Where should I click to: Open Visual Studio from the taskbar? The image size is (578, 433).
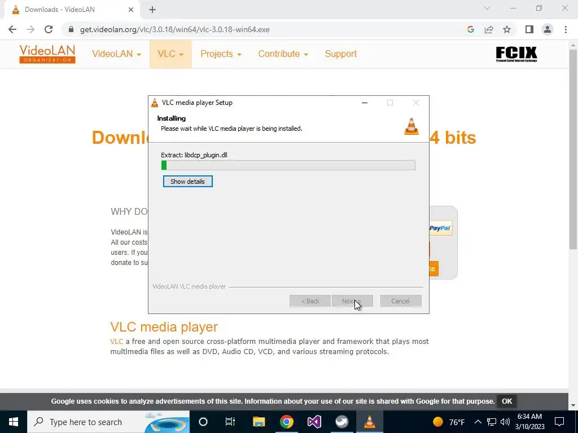point(314,422)
